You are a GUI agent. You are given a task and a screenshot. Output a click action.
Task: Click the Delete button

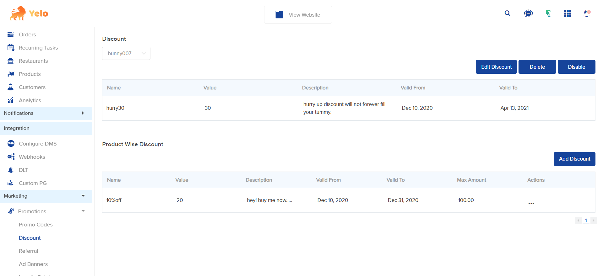pyautogui.click(x=537, y=67)
